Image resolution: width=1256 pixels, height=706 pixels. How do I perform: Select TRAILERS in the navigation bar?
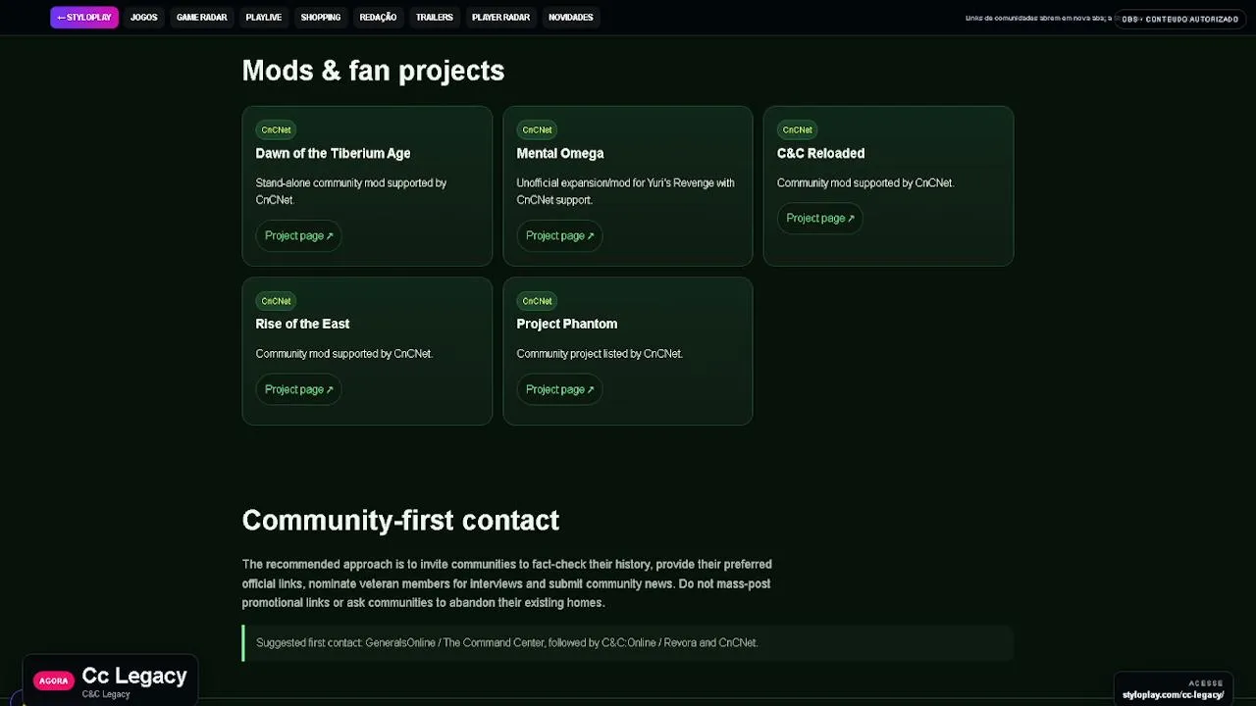(434, 17)
